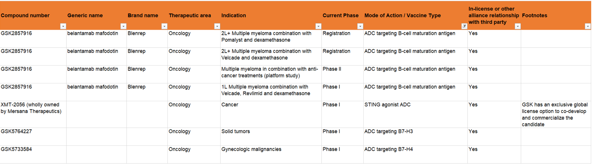Open the Footnotes column filter dropdown
The height and width of the screenshot is (164, 592).
coord(588,26)
